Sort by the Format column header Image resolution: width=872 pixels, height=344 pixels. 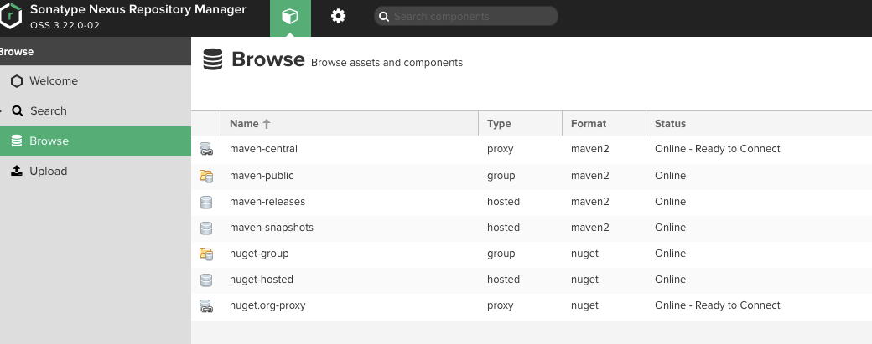click(x=605, y=124)
